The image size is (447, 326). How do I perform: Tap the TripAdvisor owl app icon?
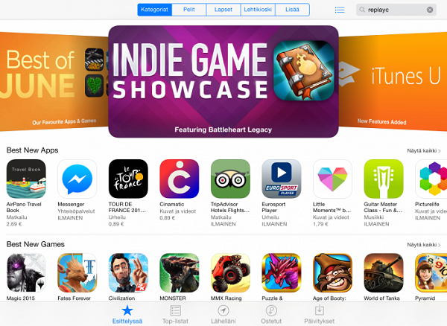pyautogui.click(x=230, y=179)
